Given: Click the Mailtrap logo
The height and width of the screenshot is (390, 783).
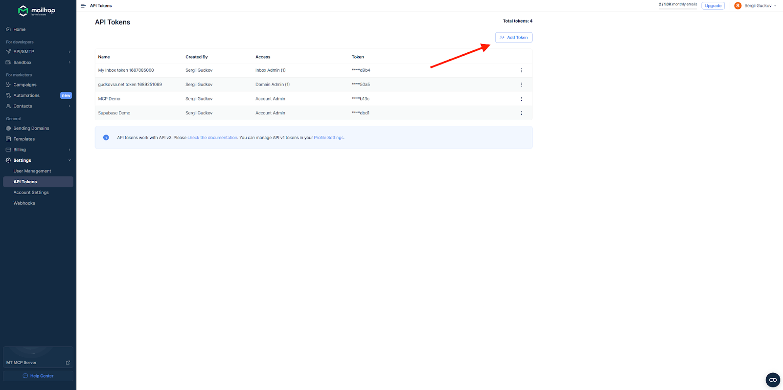Looking at the screenshot, I should 37,11.
